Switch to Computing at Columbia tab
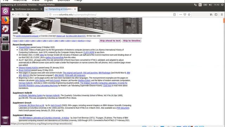This screenshot has height=127, width=225. [x=60, y=9]
